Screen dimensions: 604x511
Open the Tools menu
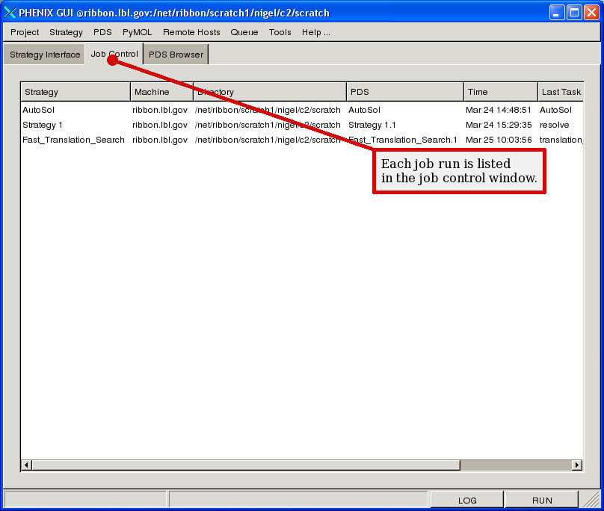pyautogui.click(x=280, y=32)
